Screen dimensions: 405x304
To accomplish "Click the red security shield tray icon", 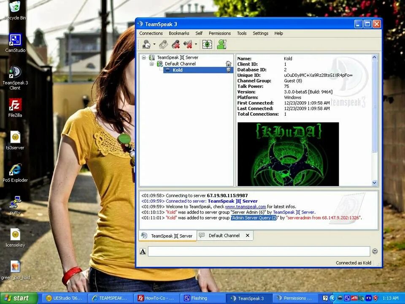I will pyautogui.click(x=375, y=299).
